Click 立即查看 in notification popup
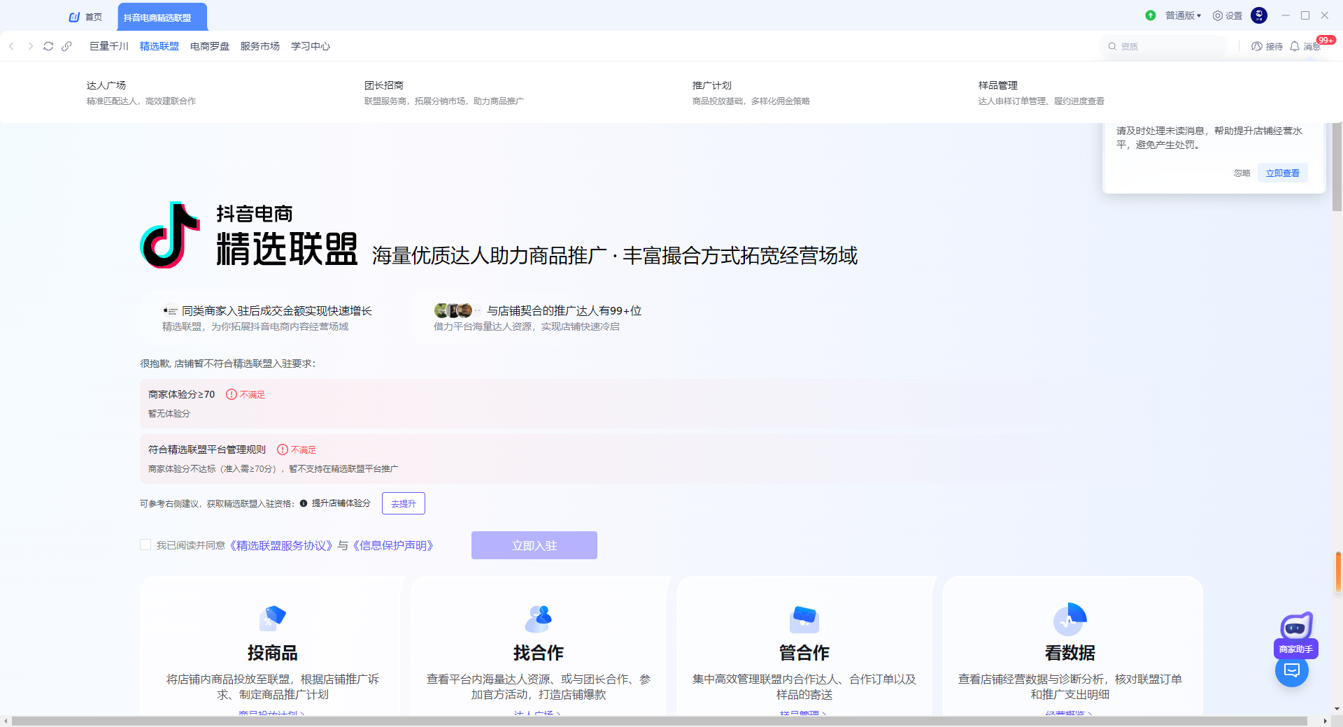This screenshot has height=727, width=1343. coord(1283,173)
